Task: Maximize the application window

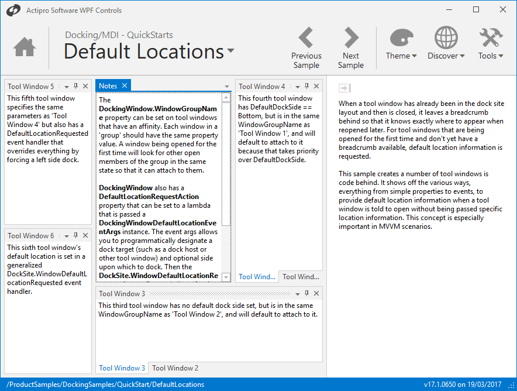Action: pyautogui.click(x=476, y=9)
